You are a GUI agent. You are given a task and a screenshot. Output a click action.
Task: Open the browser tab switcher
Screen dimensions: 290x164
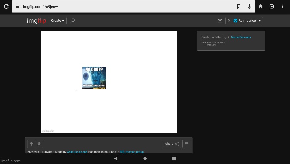coord(272,6)
